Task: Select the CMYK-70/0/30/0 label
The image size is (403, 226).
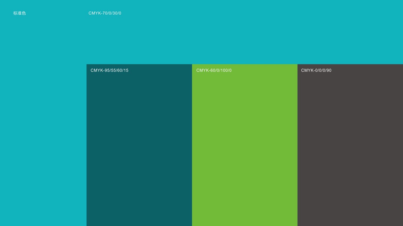Action: (105, 13)
